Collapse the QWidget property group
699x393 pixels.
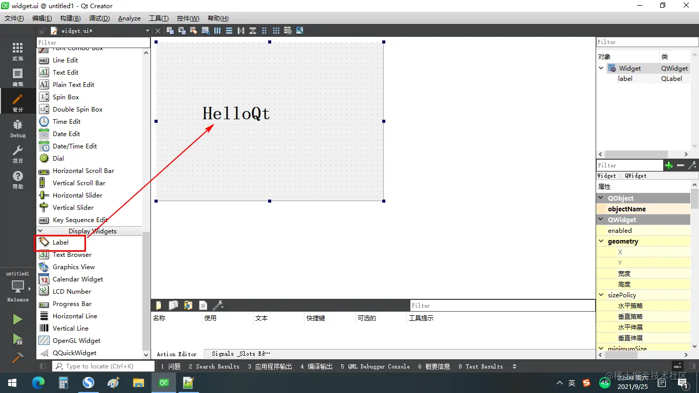point(601,220)
